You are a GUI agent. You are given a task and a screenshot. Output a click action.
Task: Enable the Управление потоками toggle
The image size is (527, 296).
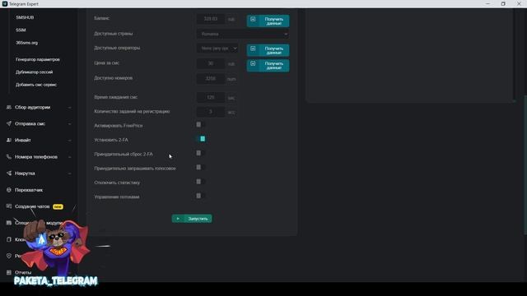(200, 196)
